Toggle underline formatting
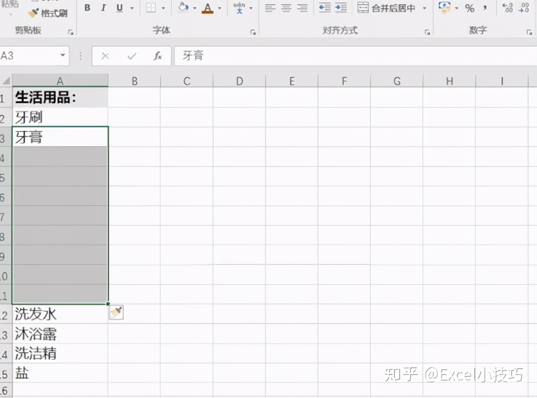 [119, 8]
